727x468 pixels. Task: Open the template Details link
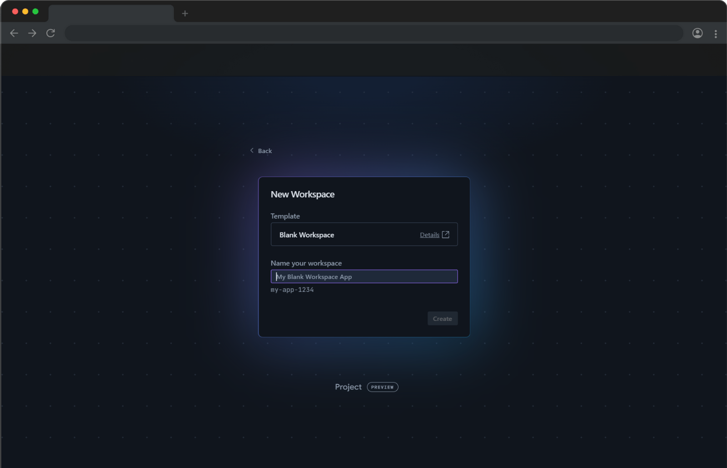(429, 235)
